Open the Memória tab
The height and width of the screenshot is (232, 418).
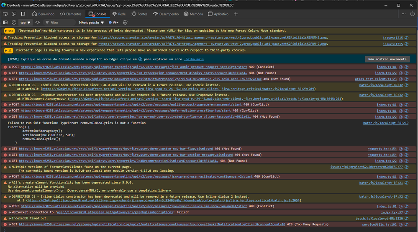click(x=193, y=14)
